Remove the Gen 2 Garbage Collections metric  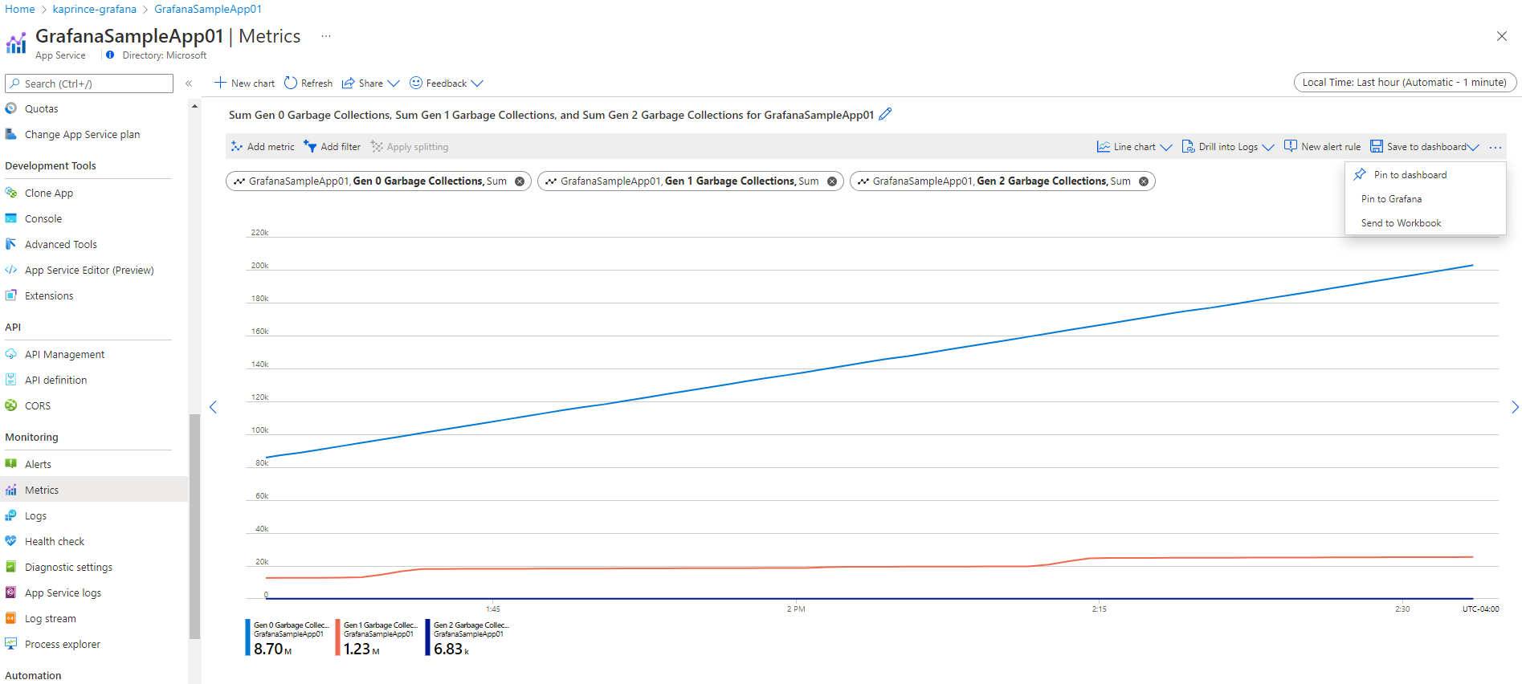point(1144,181)
